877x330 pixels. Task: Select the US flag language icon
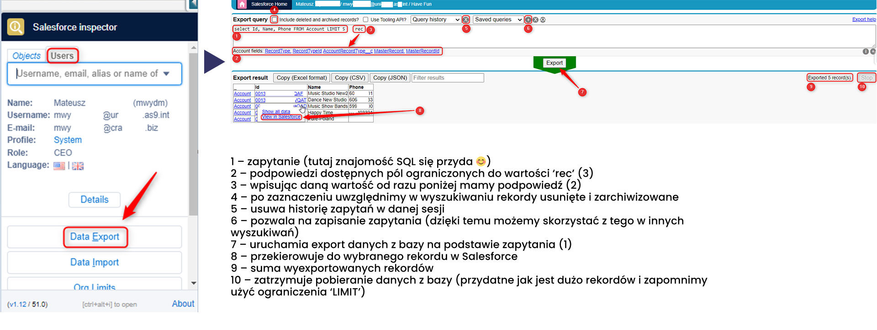coord(59,166)
